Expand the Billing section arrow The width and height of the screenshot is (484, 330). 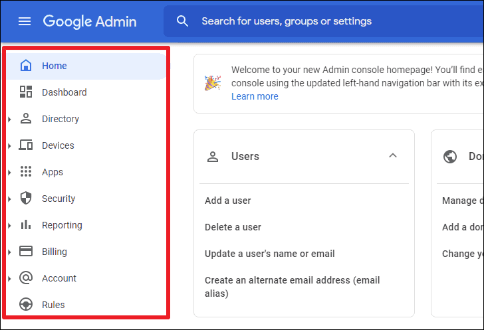(x=9, y=252)
